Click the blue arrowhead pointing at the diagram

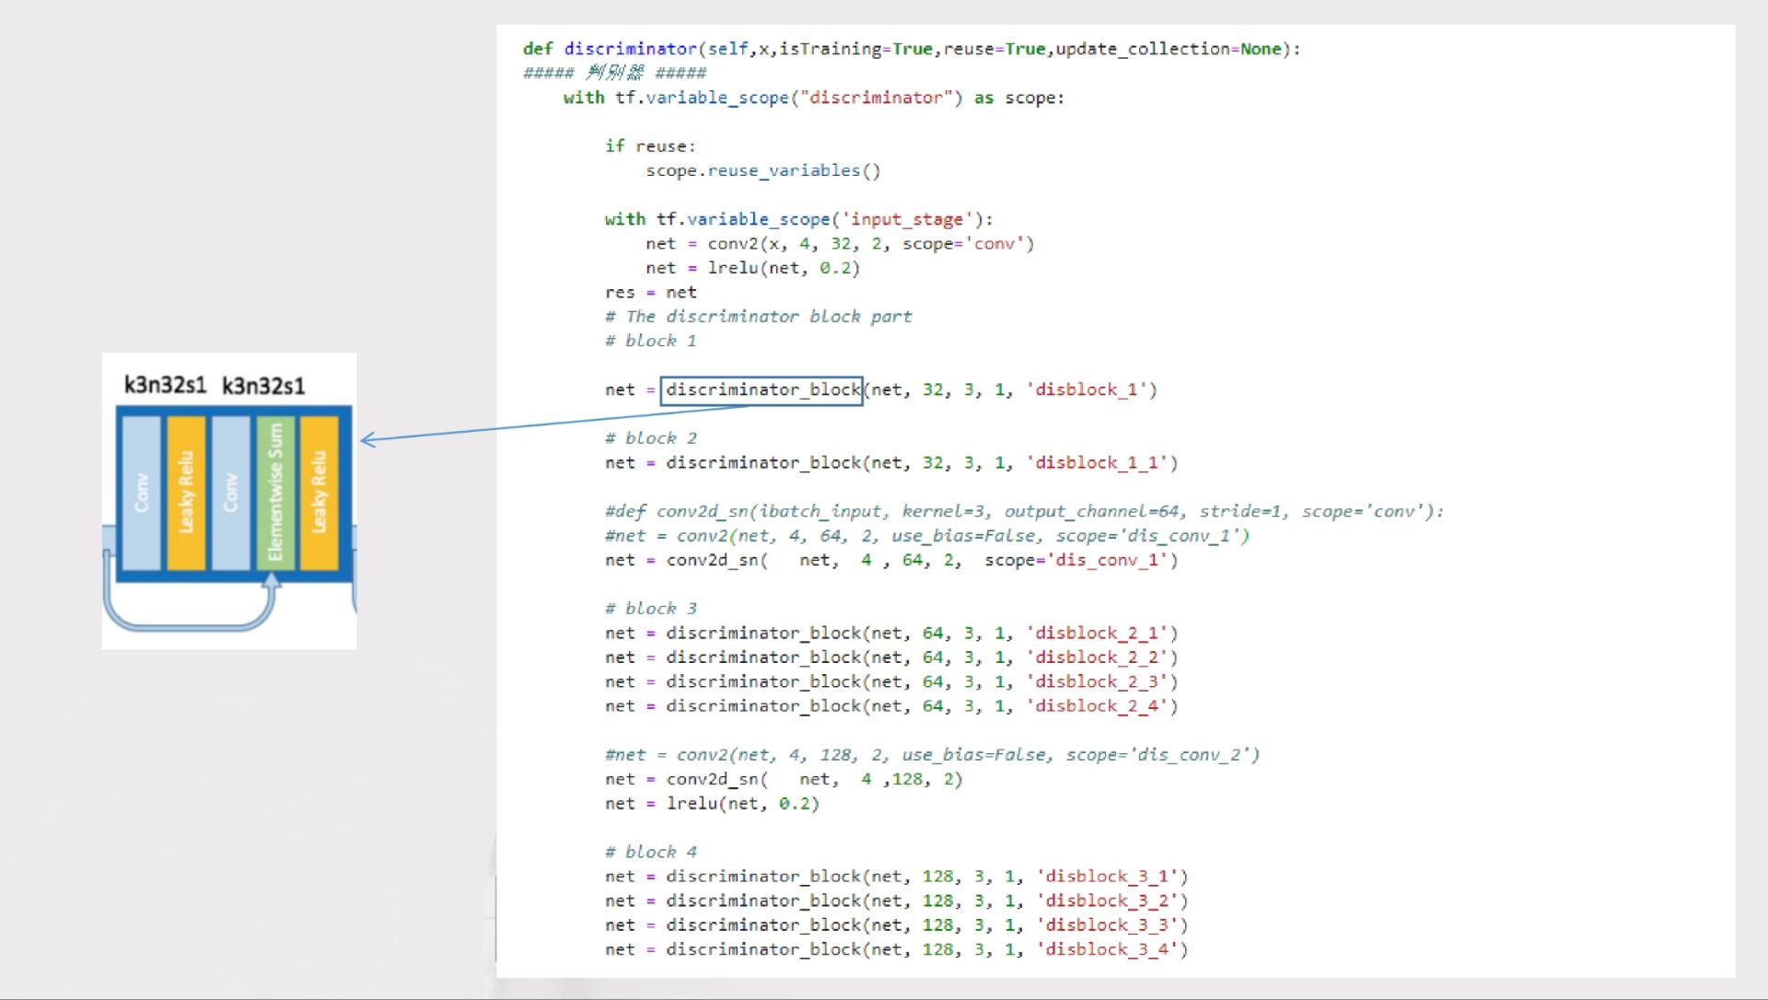tap(366, 440)
